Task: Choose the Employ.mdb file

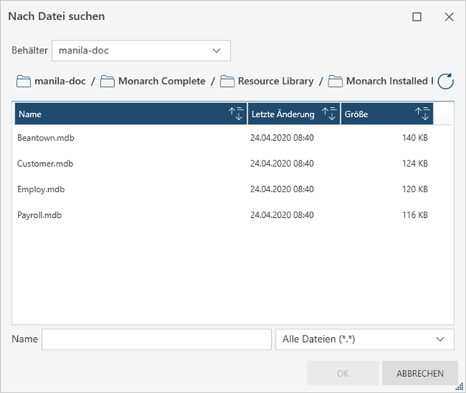Action: coord(43,188)
